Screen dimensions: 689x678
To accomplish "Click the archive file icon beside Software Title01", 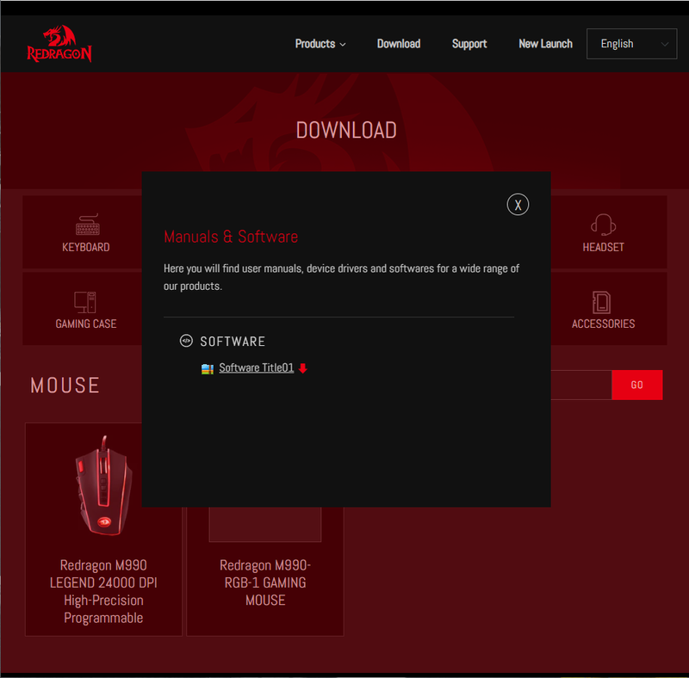I will [208, 368].
